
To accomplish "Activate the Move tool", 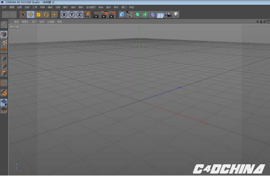I will (x=31, y=15).
